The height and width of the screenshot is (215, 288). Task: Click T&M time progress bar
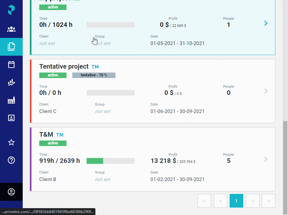click(x=111, y=161)
